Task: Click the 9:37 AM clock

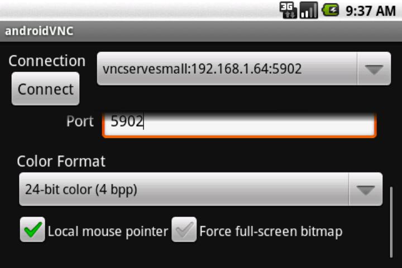Action: coord(371,11)
